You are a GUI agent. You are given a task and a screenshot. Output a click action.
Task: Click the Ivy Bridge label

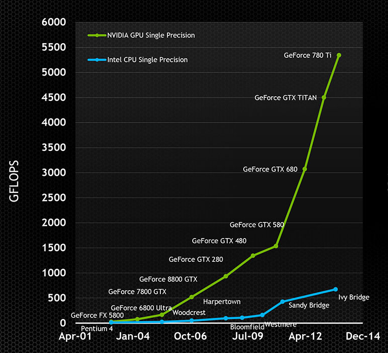[354, 297]
